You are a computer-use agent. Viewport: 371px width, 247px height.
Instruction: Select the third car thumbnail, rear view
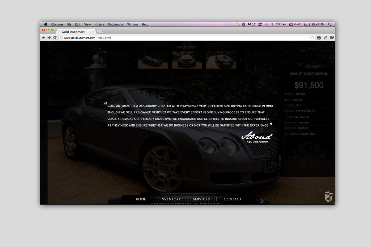(221, 60)
